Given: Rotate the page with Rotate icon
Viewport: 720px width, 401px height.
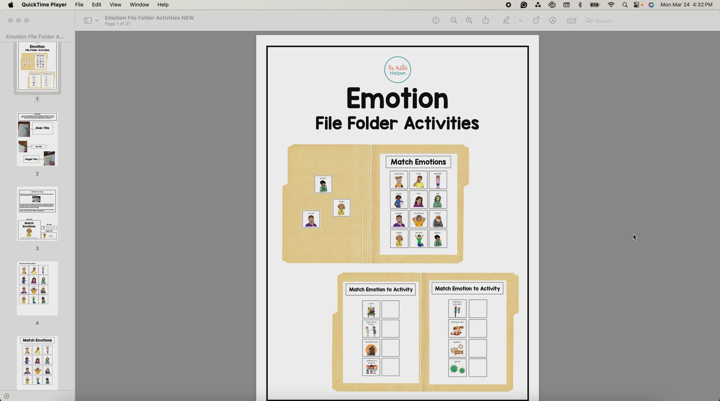Looking at the screenshot, I should click(536, 20).
